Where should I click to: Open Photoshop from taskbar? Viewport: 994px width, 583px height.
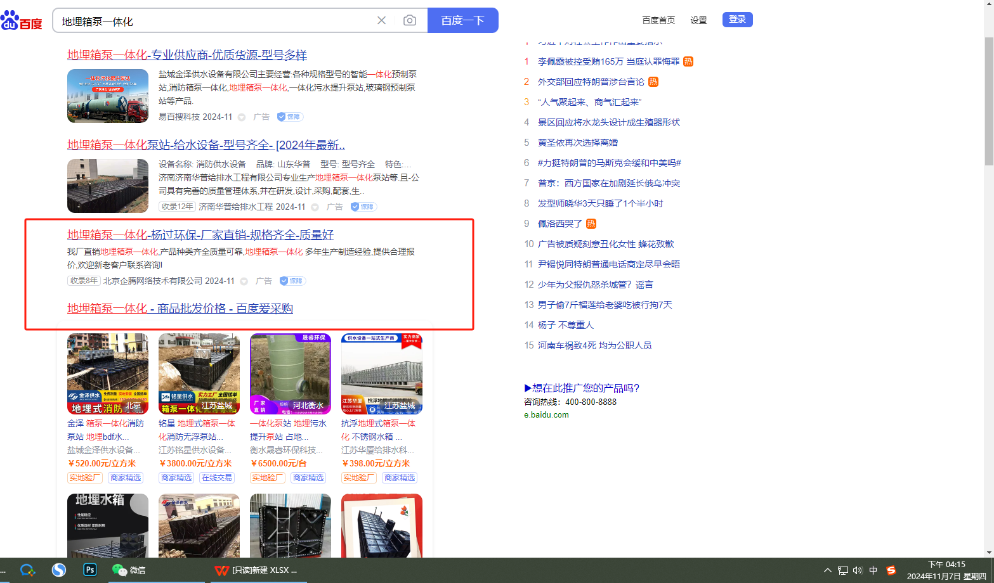[x=90, y=570]
